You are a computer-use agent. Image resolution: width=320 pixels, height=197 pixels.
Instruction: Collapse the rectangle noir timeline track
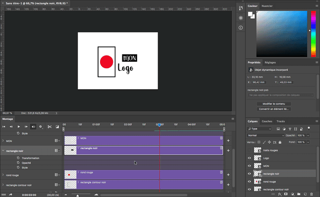pos(3,150)
